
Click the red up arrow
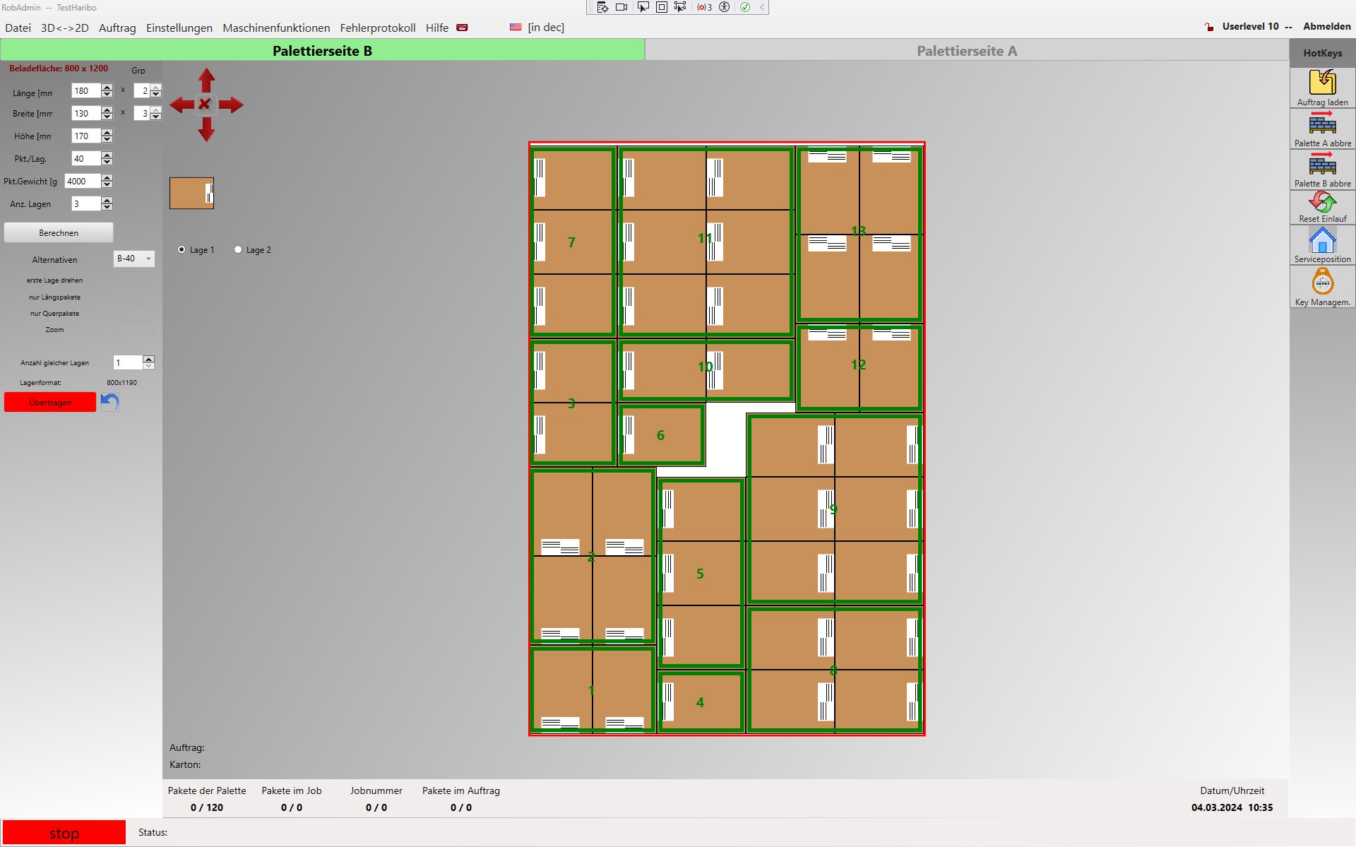(x=206, y=80)
